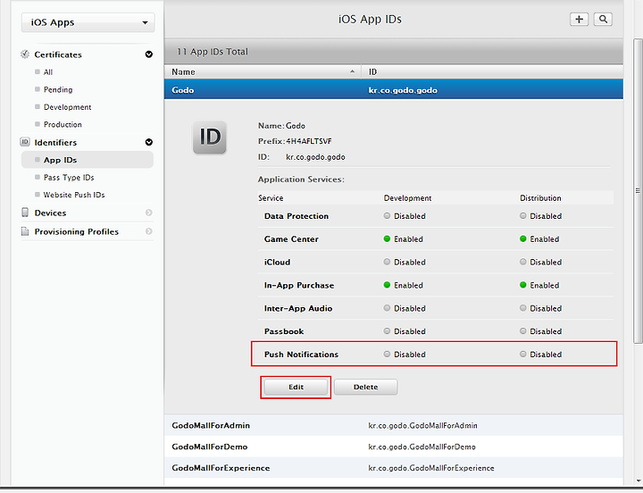Click kr.co.godo.GodoMallForDemo identifier
This screenshot has width=643, height=493.
click(422, 447)
